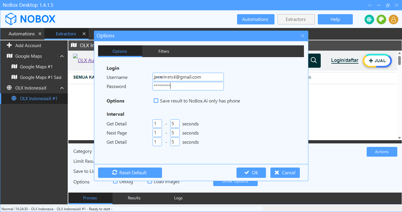Open the Results tab

(134, 198)
